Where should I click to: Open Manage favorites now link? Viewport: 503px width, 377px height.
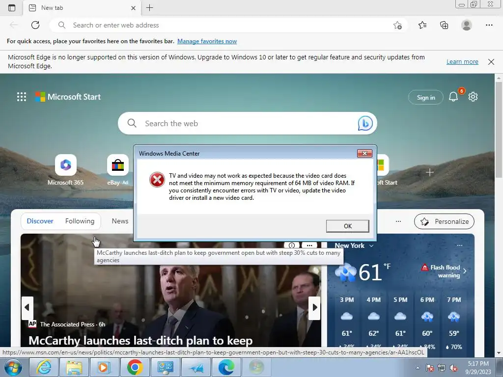click(207, 41)
